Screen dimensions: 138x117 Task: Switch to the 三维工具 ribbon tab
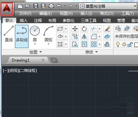coord(89,21)
